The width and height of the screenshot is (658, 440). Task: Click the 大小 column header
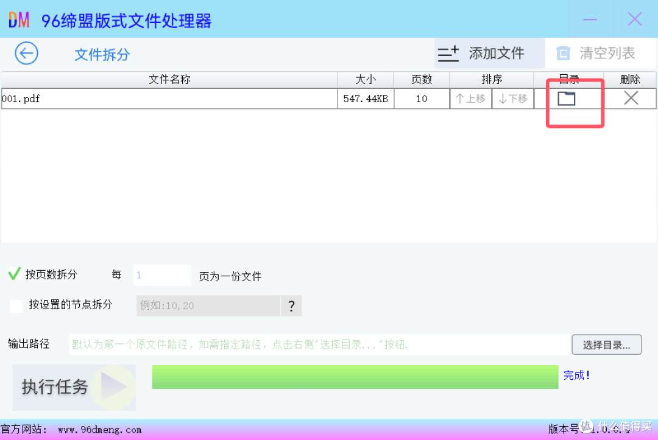pos(366,80)
